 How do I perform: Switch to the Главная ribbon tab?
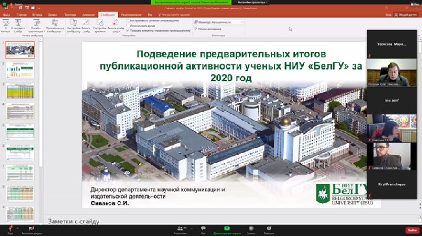[x=22, y=14]
